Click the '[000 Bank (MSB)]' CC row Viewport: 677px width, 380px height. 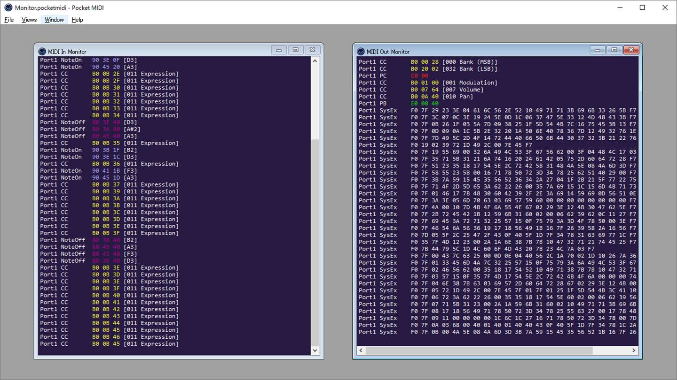click(428, 62)
